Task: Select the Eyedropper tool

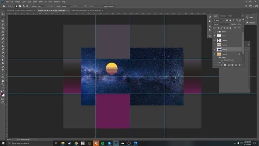Action: point(3,35)
